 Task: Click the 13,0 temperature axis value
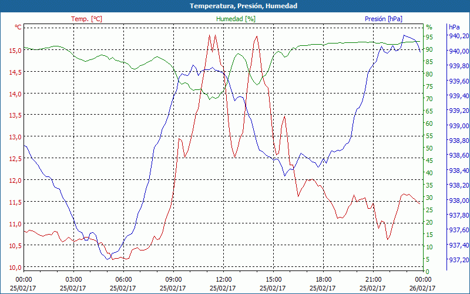(15, 137)
